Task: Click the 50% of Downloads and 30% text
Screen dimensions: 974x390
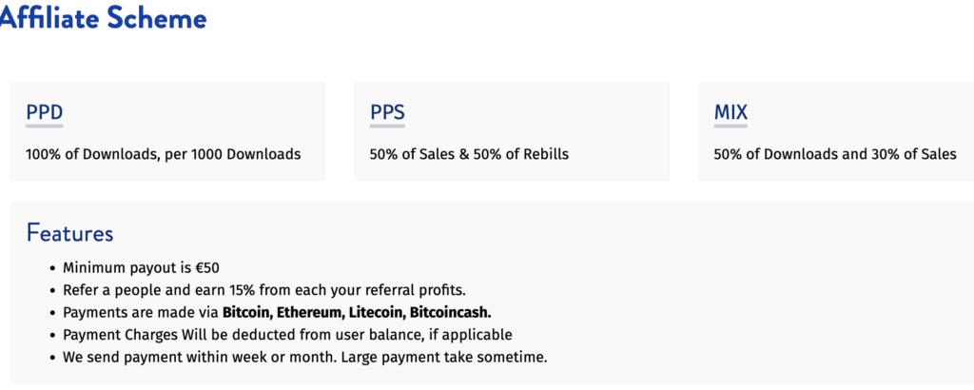Action: [x=835, y=154]
